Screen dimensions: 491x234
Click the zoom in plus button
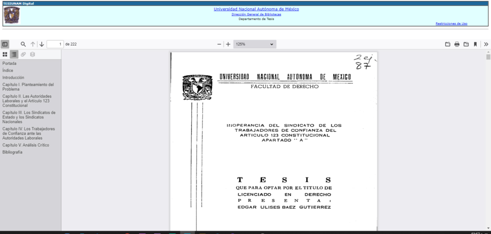(228, 44)
